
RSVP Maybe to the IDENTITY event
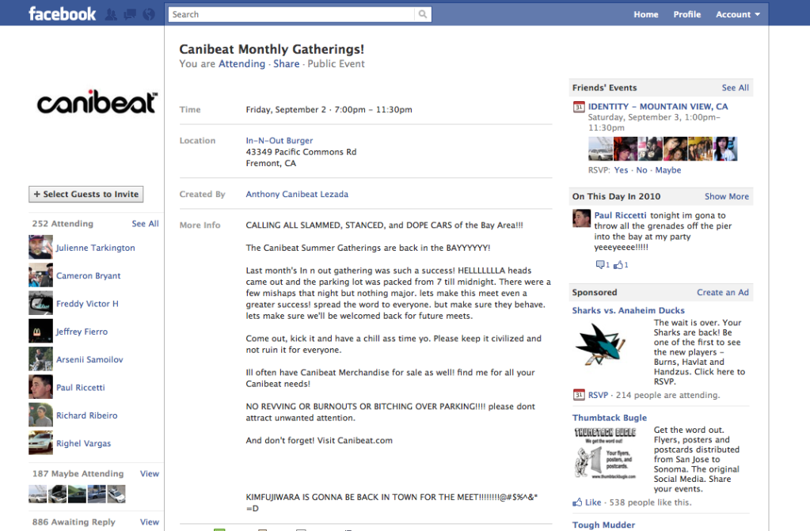pos(668,170)
